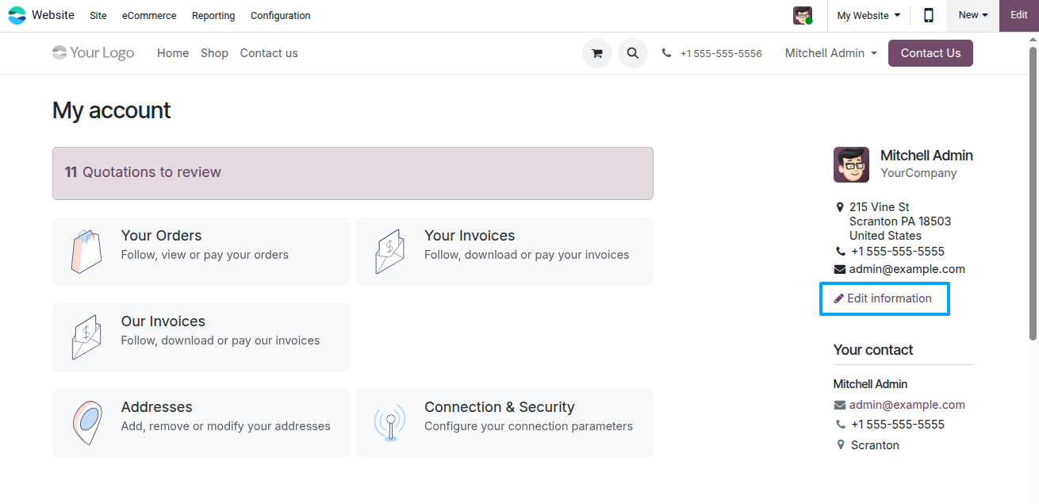Viewport: 1039px width, 504px height.
Task: Open Your Orders shopping bag card
Action: (201, 252)
